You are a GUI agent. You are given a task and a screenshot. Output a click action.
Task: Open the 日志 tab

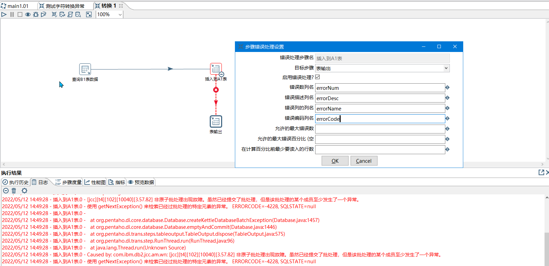[40, 182]
